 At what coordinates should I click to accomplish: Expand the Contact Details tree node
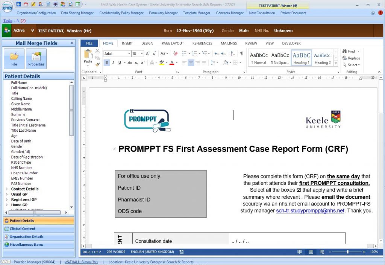7,189
